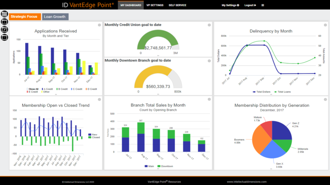330x185 pixels.
Task: Toggle Total Dollars line in Delinquency legend
Action: tap(262, 92)
